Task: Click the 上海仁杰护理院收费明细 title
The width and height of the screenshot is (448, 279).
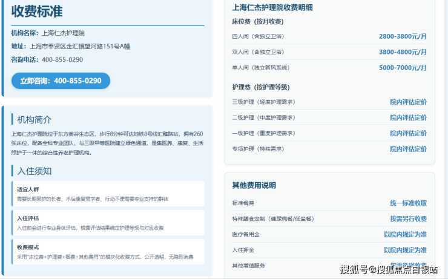Action: click(272, 7)
